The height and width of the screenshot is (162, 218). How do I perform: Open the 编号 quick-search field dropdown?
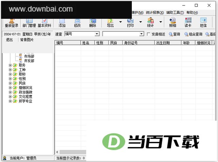[x=97, y=34]
